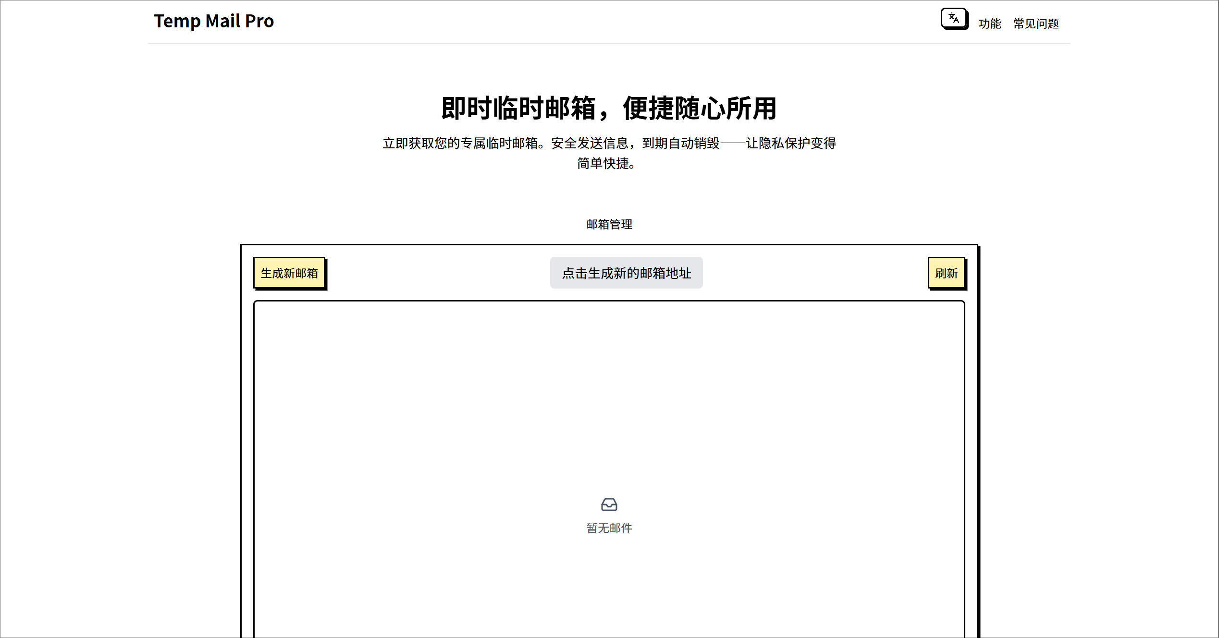The width and height of the screenshot is (1219, 638).
Task: Click the word Temp in header title
Action: click(177, 21)
